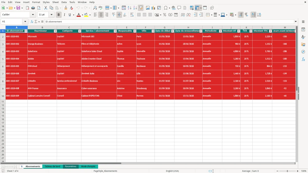Open the Ville column filter dropdown
This screenshot has height=173, width=308.
(153, 31)
